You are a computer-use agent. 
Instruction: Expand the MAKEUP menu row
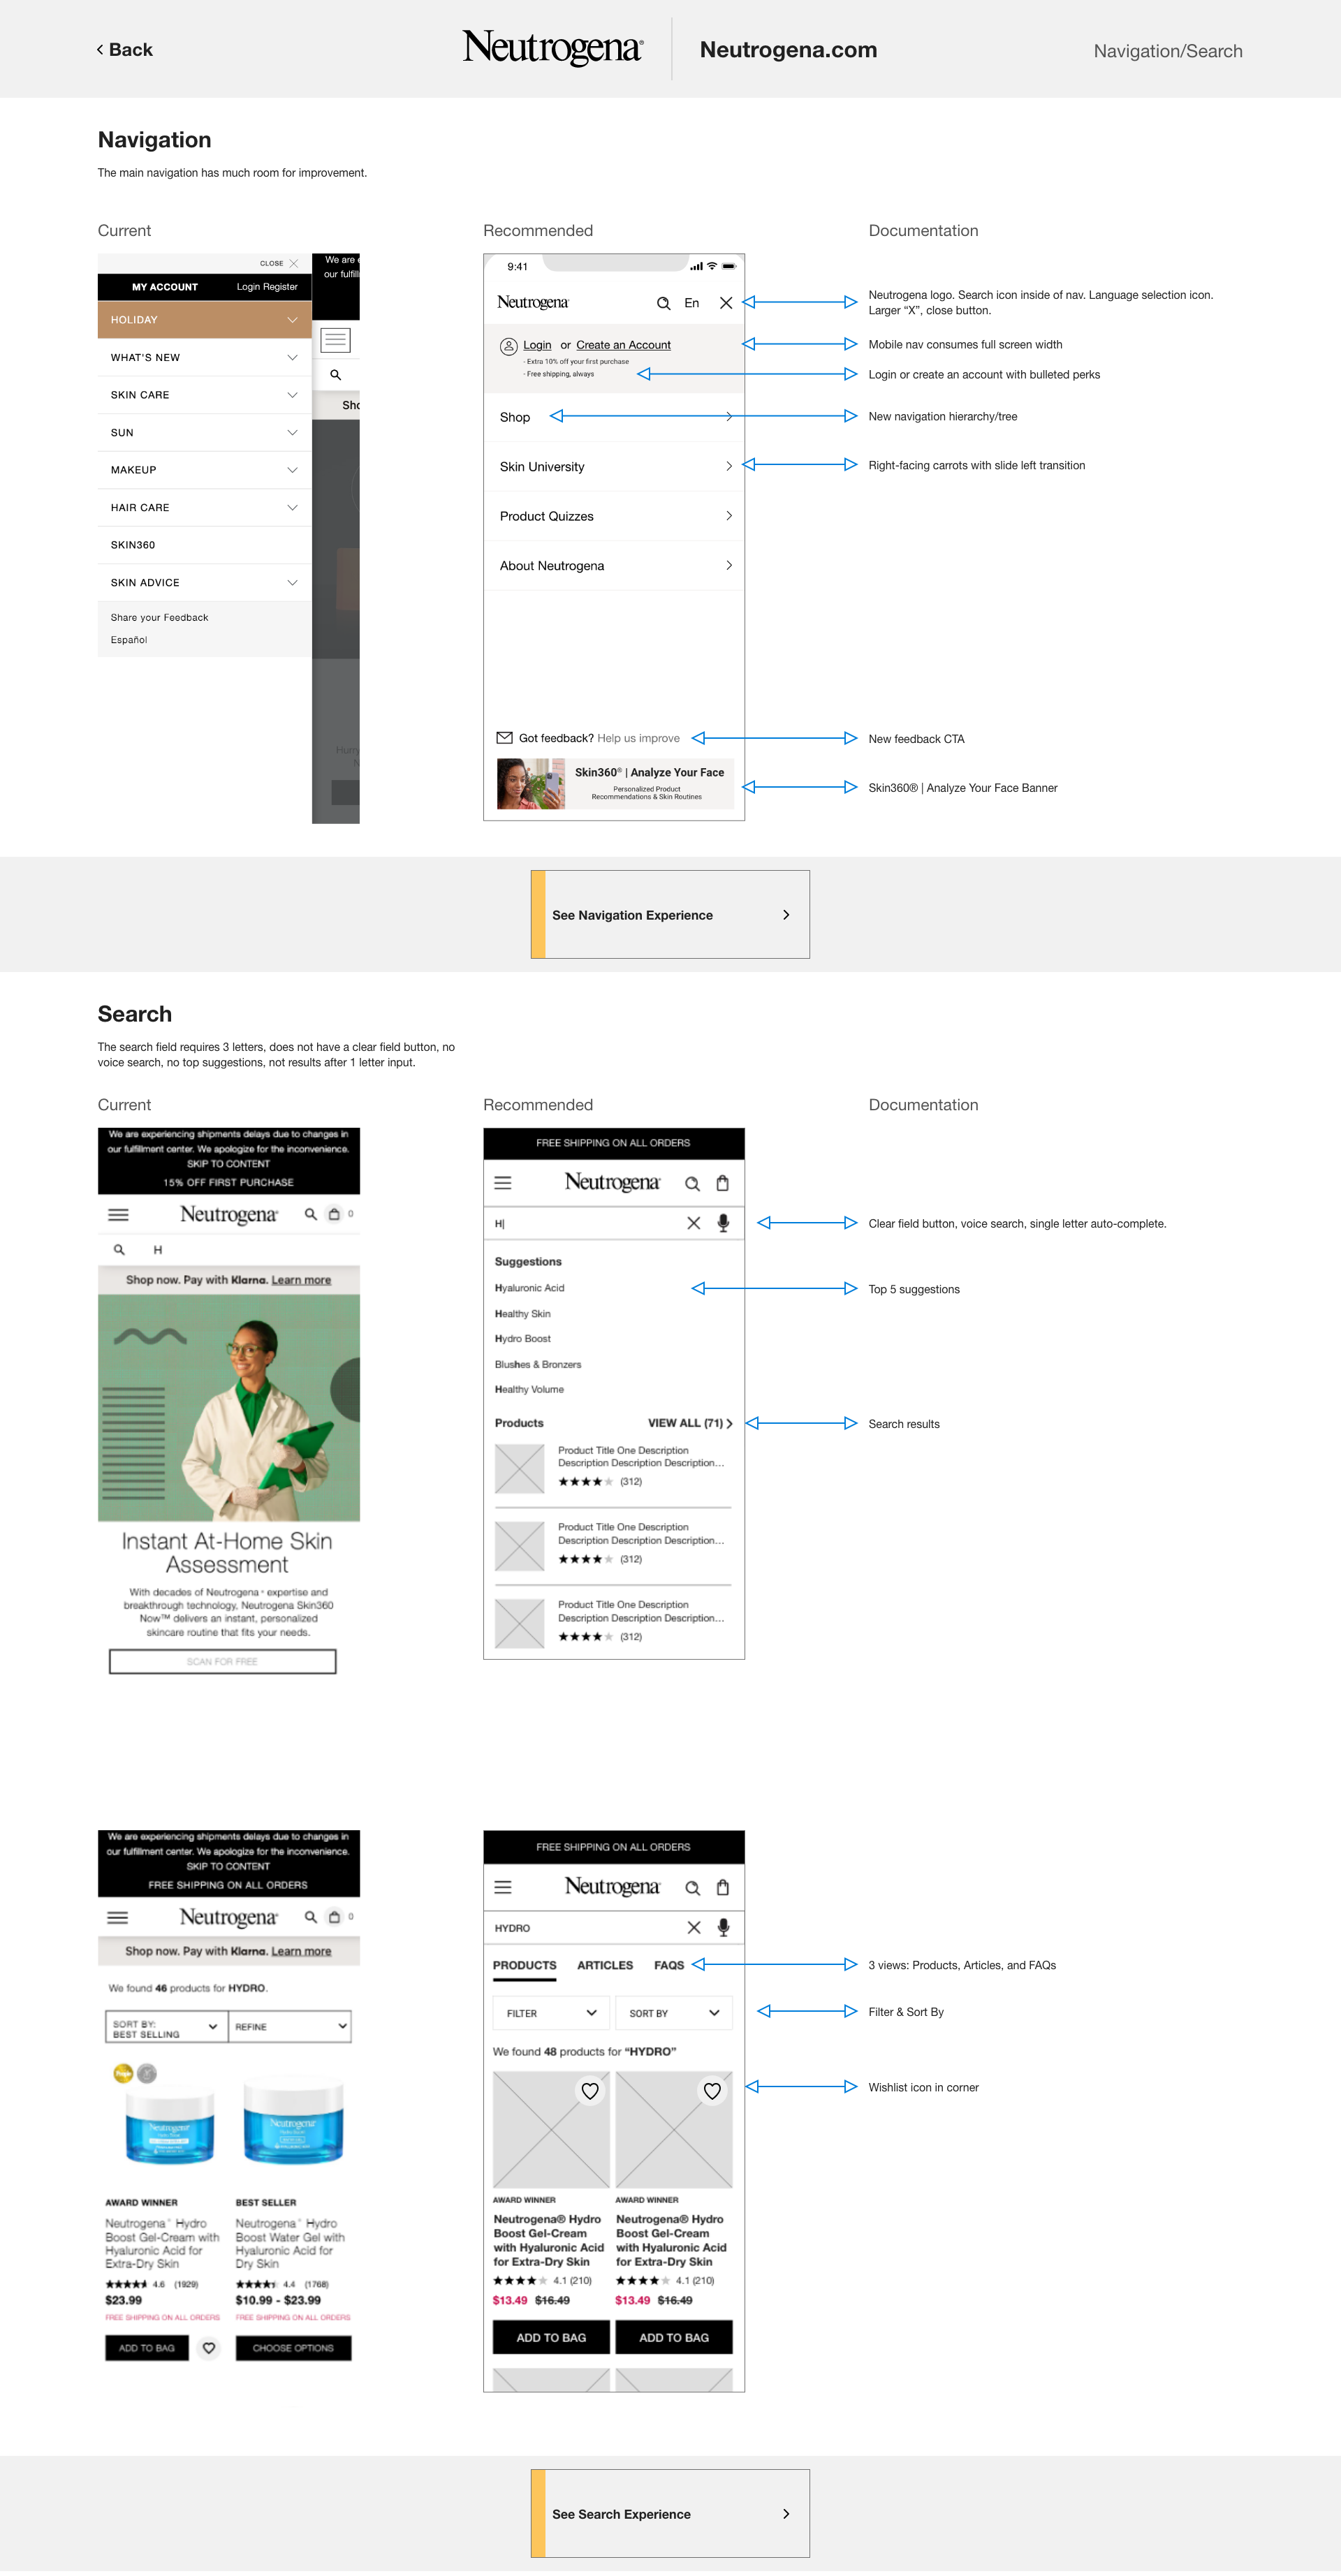tap(205, 470)
